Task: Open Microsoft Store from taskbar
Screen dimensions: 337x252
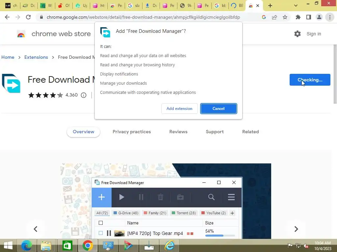Action: click(x=67, y=245)
